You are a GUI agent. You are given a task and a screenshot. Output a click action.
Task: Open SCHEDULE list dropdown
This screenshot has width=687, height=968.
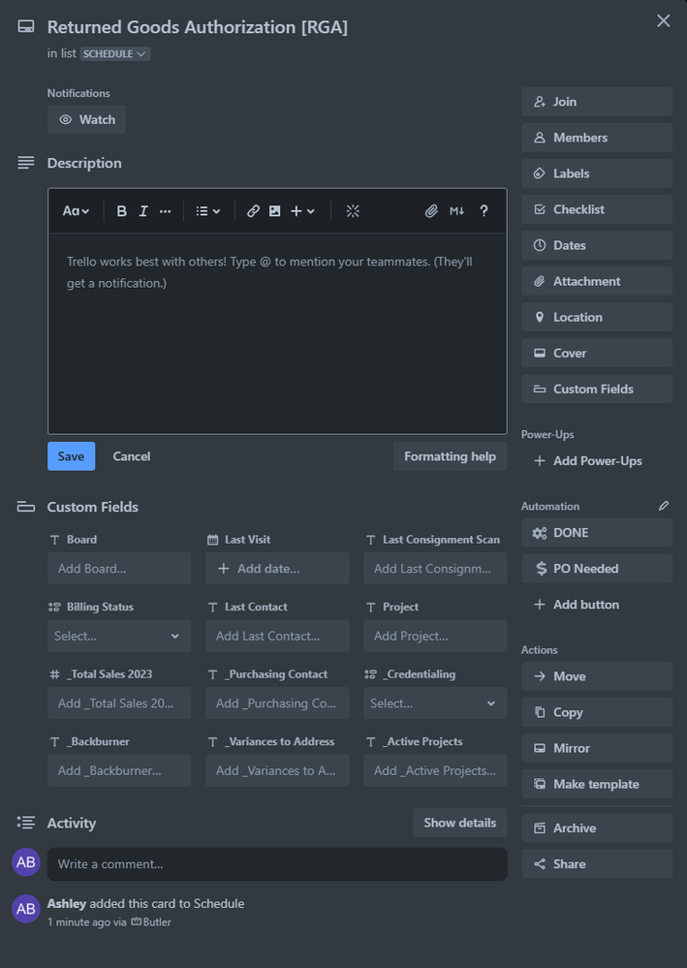pyautogui.click(x=114, y=53)
